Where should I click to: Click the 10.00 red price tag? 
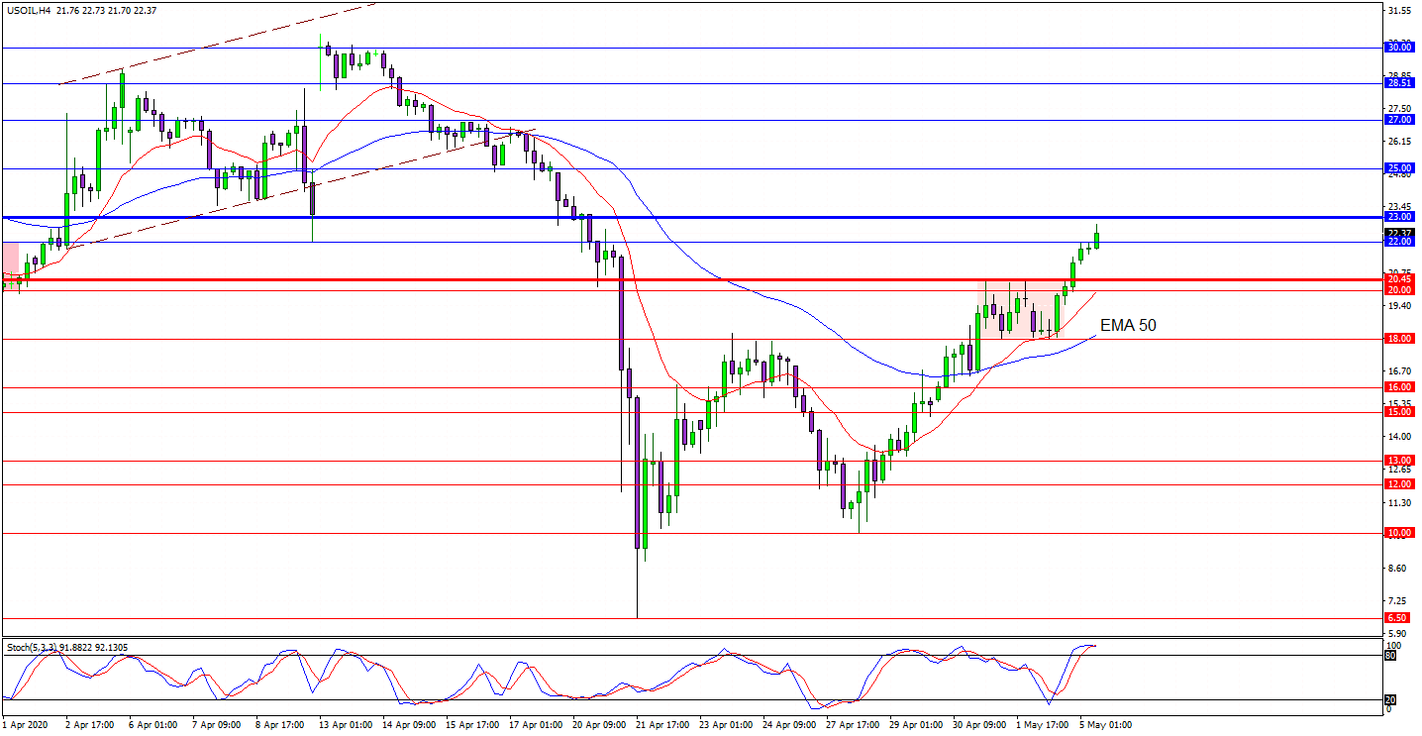click(1399, 534)
